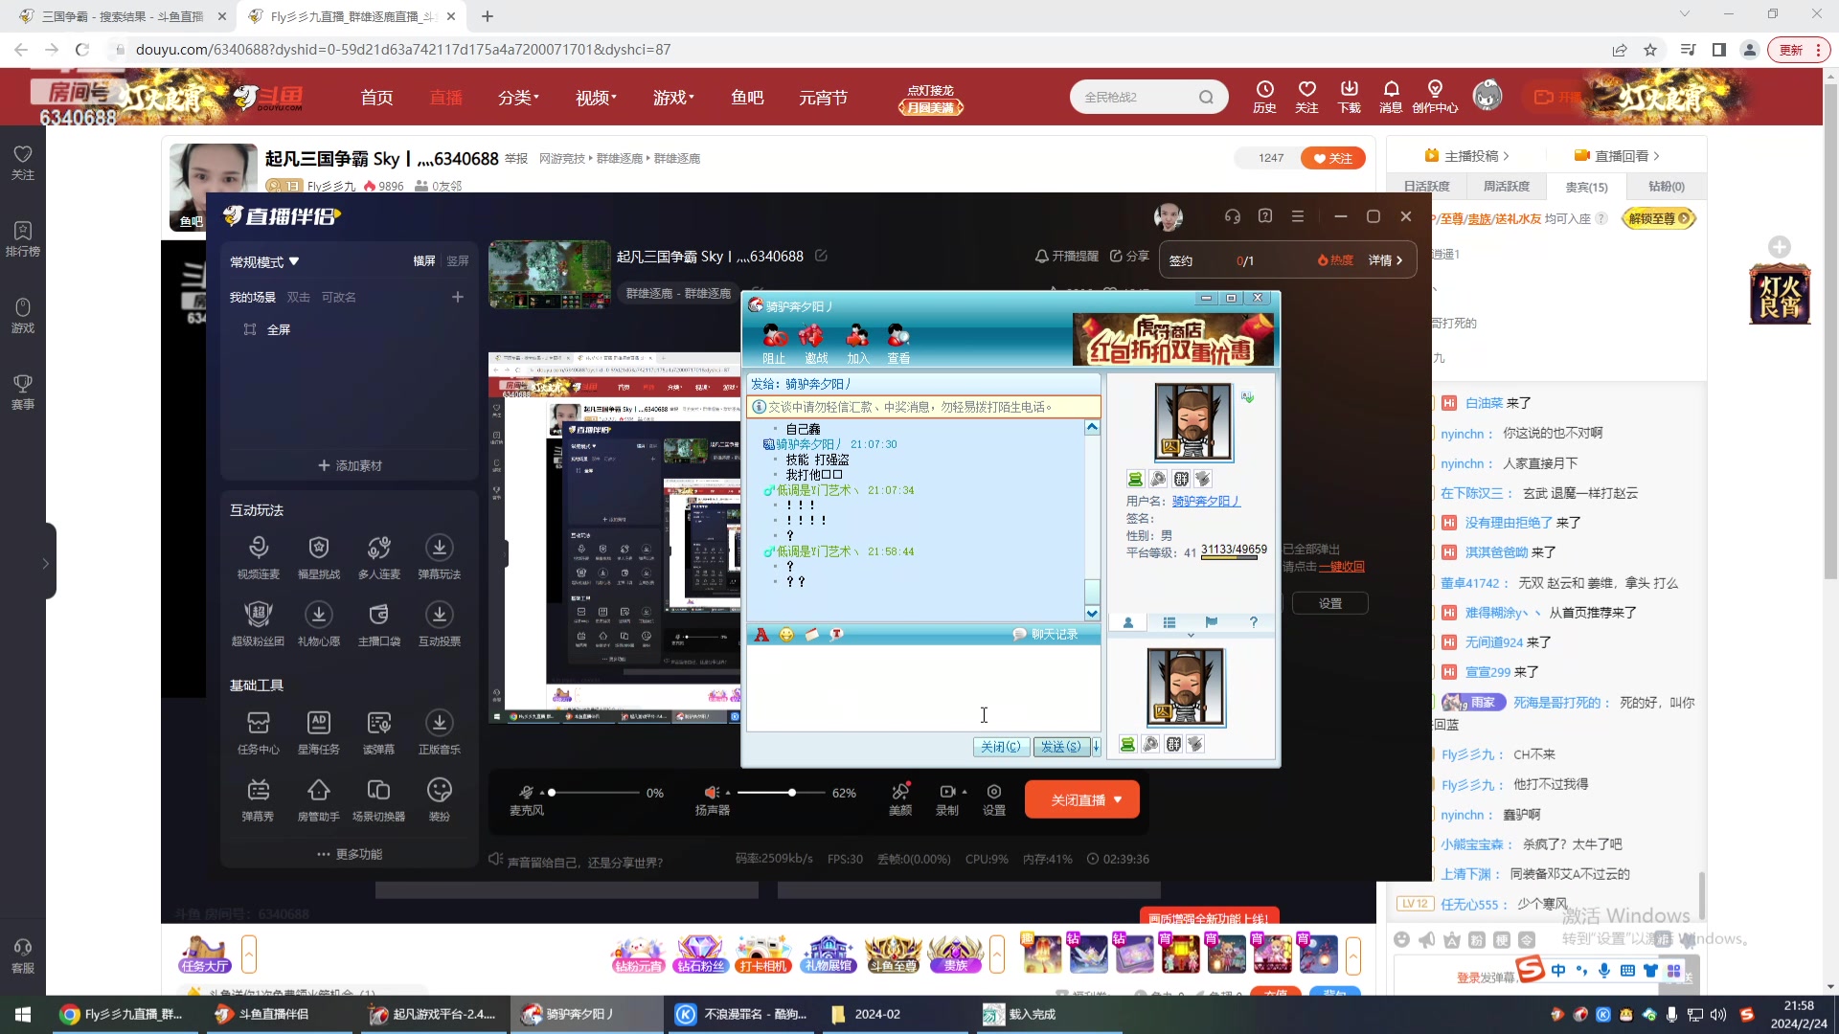Select 竖屏 portrait orientation
The image size is (1839, 1034).
(458, 261)
